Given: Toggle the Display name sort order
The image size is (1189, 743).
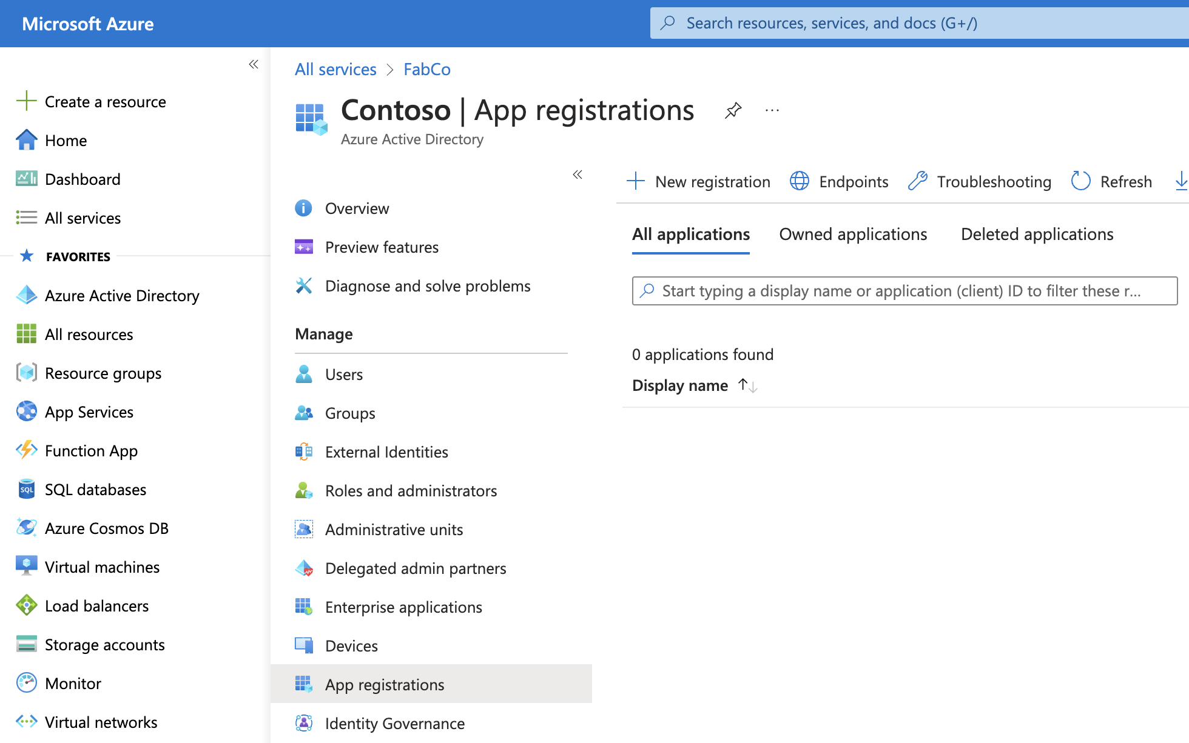Looking at the screenshot, I should click(747, 385).
